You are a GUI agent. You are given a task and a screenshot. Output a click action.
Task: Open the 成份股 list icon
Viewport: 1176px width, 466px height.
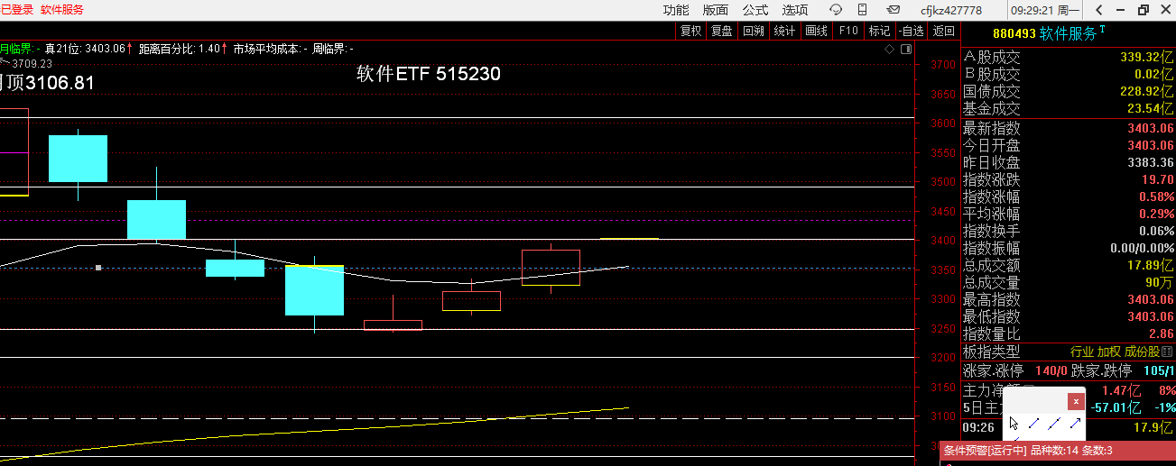1167,352
